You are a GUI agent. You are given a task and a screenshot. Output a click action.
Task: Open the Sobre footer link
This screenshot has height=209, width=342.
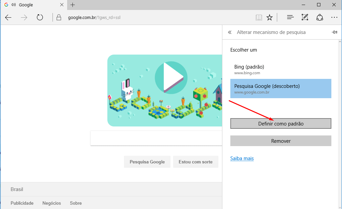pyautogui.click(x=76, y=203)
